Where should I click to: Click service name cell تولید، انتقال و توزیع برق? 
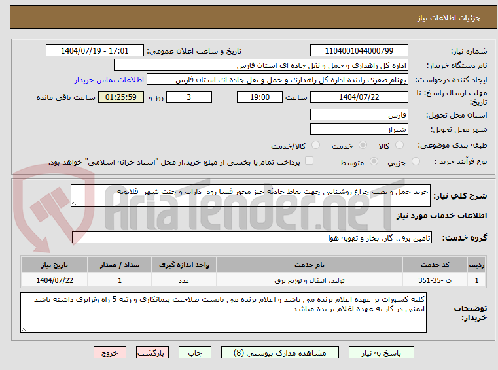(x=310, y=280)
